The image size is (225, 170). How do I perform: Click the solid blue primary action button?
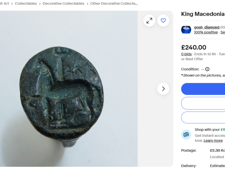pos(203,89)
